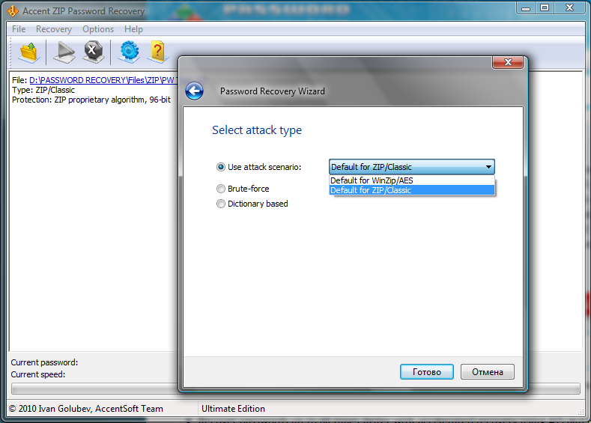591x423 pixels.
Task: Click the 2010 Ivan Golubev copyright text
Action: coord(86,409)
